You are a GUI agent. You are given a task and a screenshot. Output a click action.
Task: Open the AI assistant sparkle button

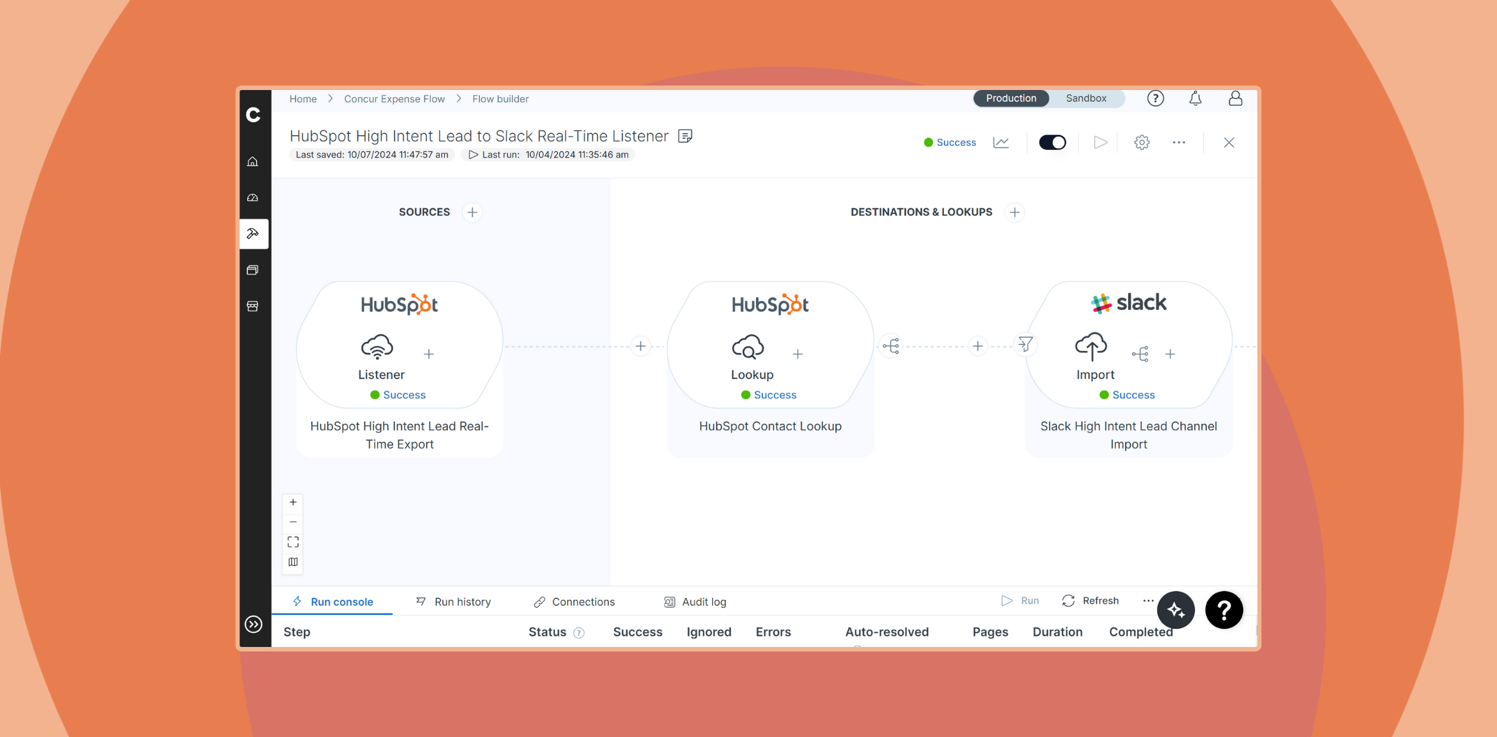pyautogui.click(x=1176, y=610)
